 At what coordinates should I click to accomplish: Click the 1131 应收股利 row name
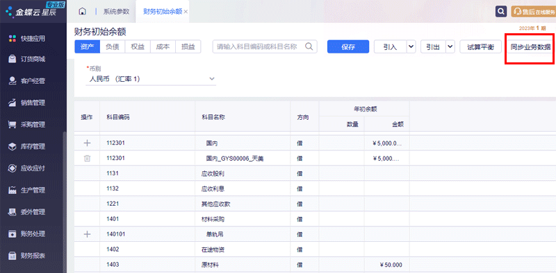click(213, 174)
